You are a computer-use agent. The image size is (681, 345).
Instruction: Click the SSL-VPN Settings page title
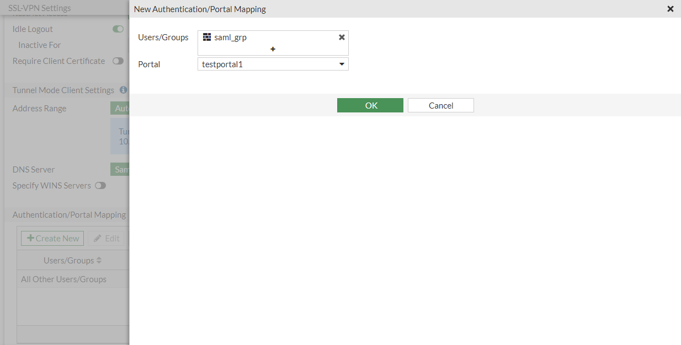[x=38, y=8]
